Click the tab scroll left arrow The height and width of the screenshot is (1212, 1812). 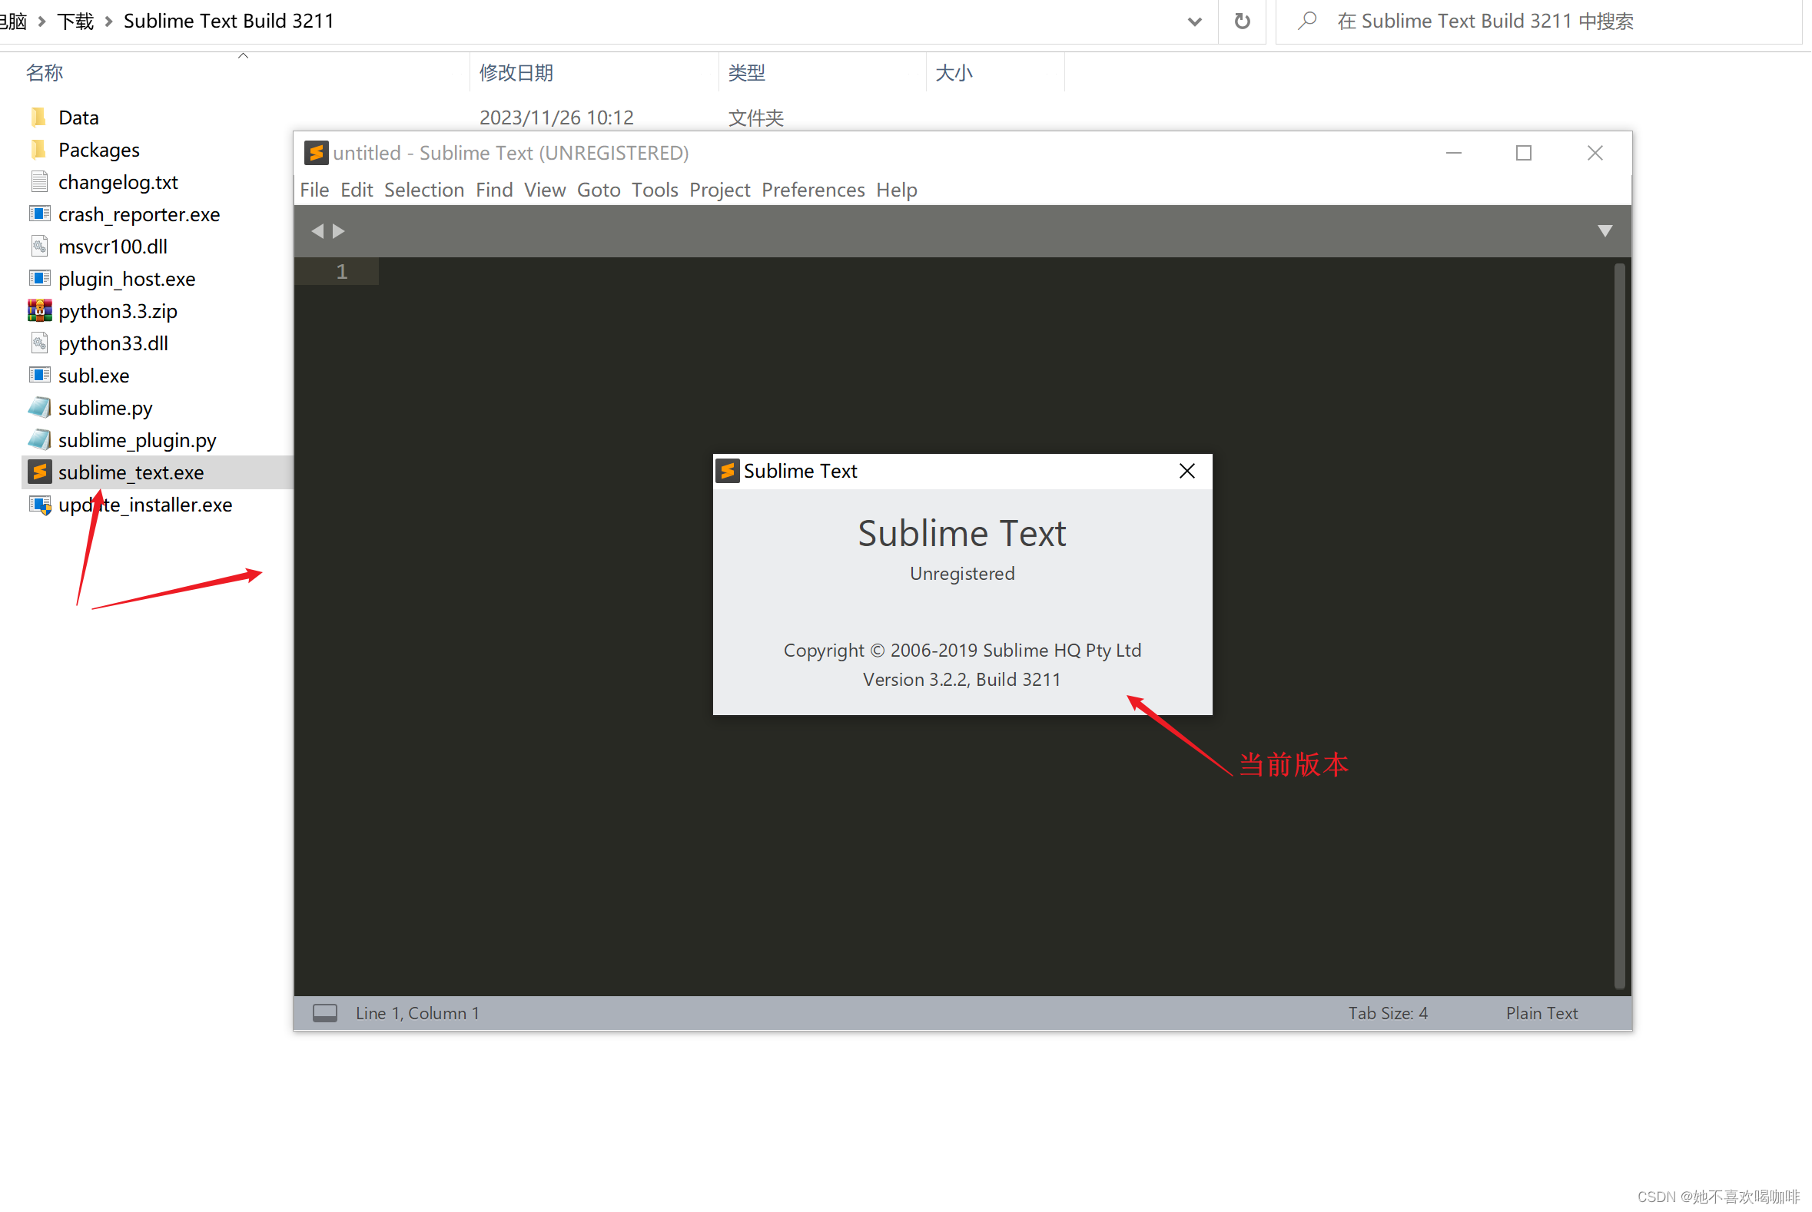point(317,231)
